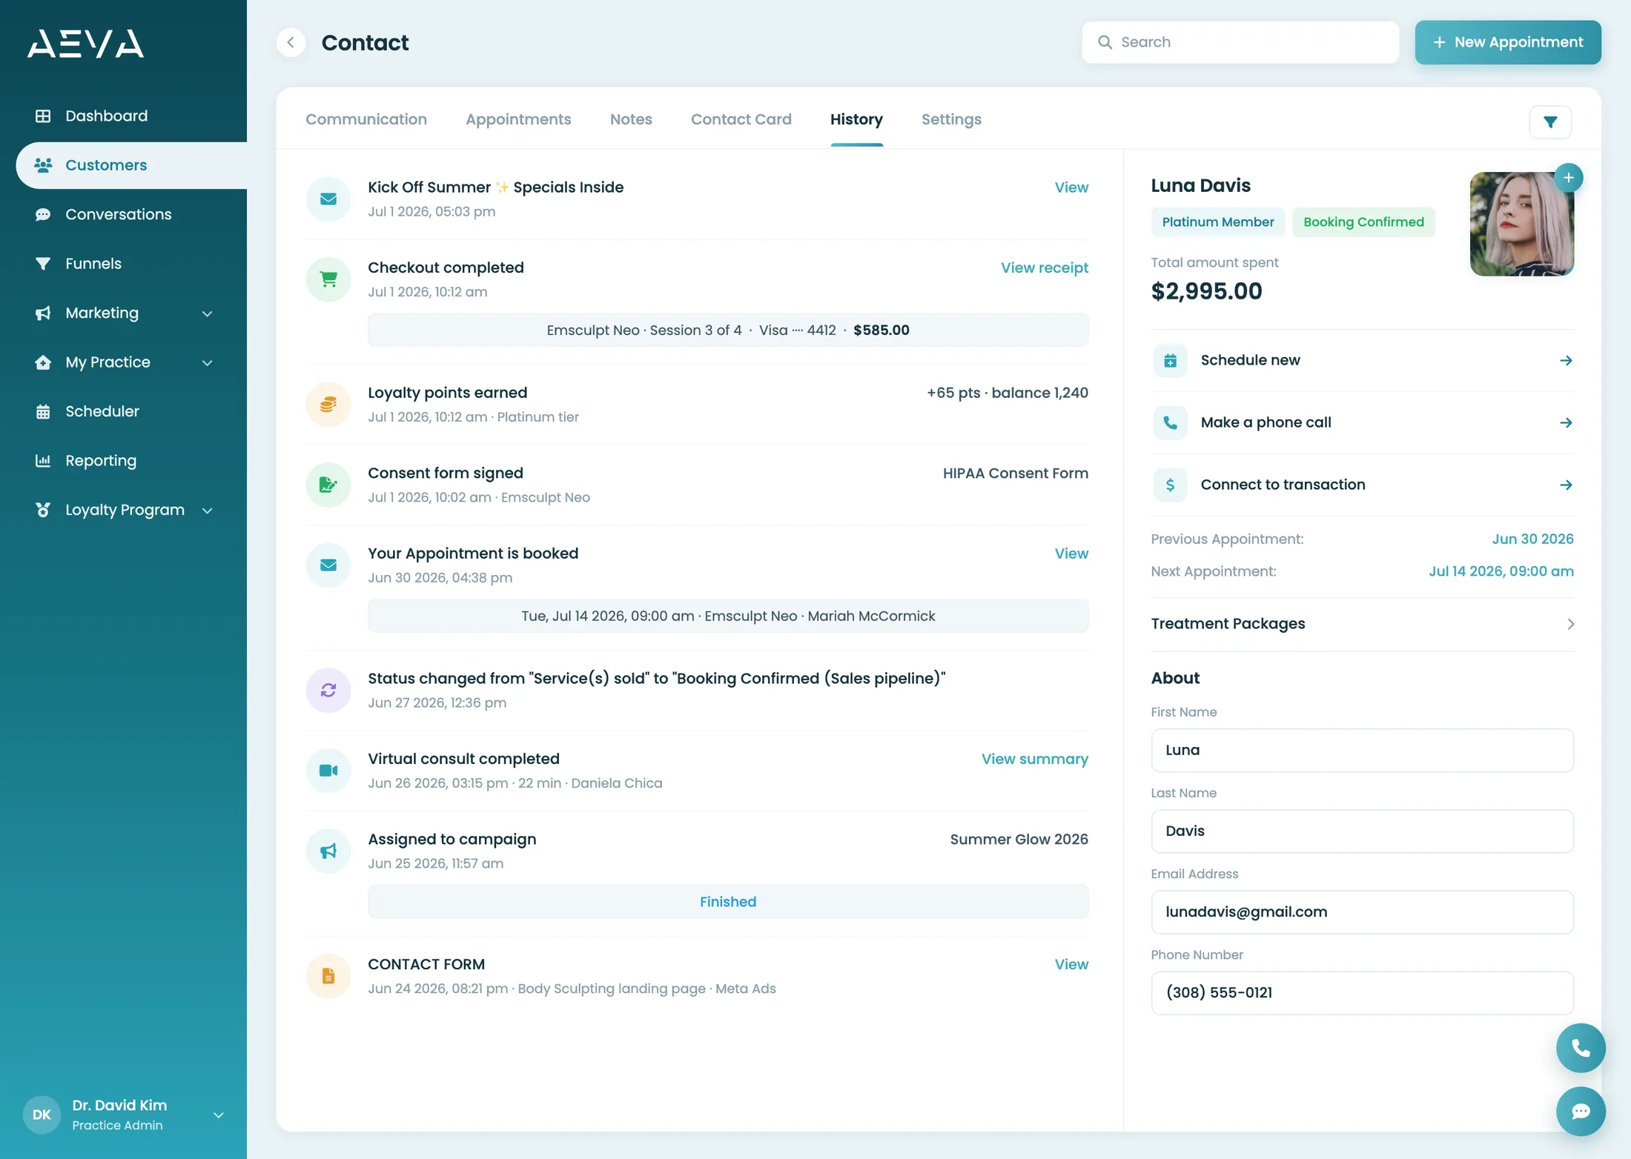Open the history filter funnel button
The height and width of the screenshot is (1159, 1631).
coord(1550,122)
